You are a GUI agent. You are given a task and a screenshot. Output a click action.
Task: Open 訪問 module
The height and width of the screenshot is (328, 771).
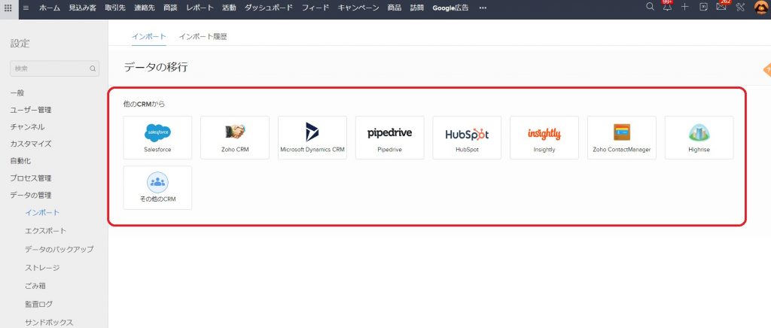tap(417, 8)
